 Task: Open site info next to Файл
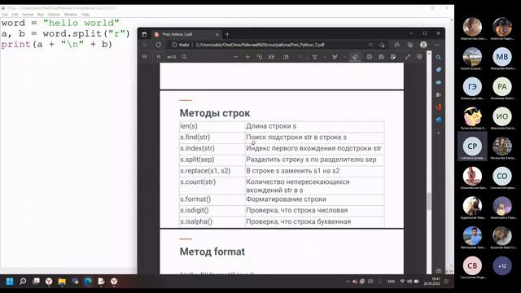pos(174,45)
